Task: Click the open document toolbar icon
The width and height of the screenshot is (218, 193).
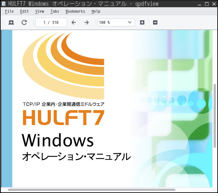Action: pos(11,22)
